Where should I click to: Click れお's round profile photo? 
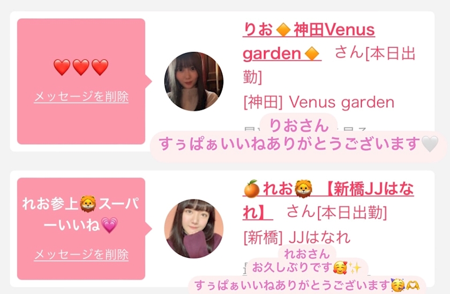point(194,229)
